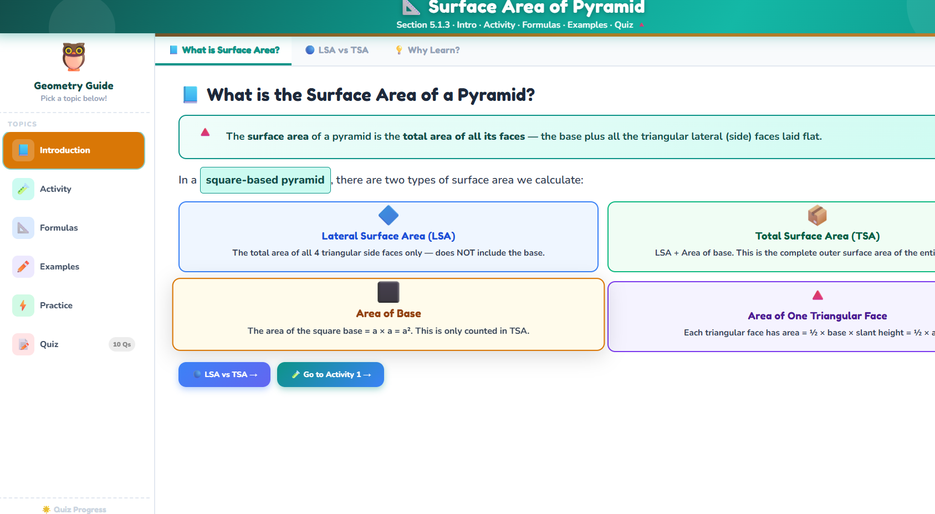Viewport: 935px width, 514px height.
Task: Open the Examples section from the header
Action: (x=587, y=24)
